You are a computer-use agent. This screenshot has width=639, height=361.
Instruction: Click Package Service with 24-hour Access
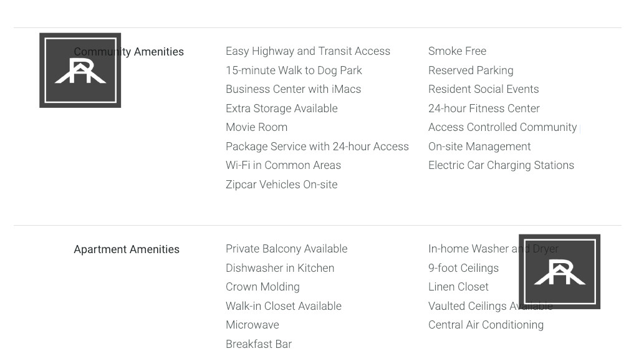317,147
